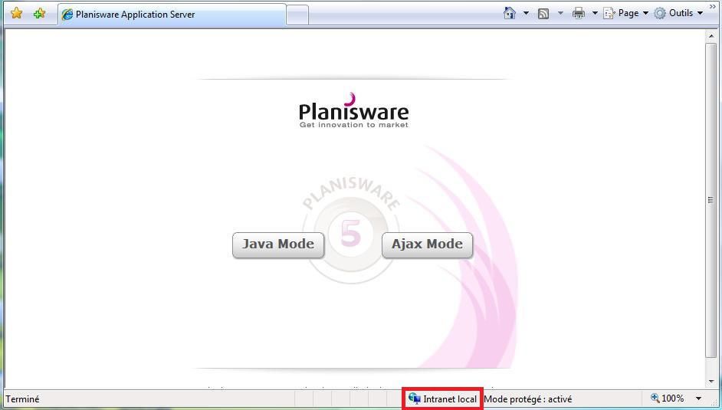Expand the Home button dropdown arrow
The image size is (722, 410).
pyautogui.click(x=526, y=13)
